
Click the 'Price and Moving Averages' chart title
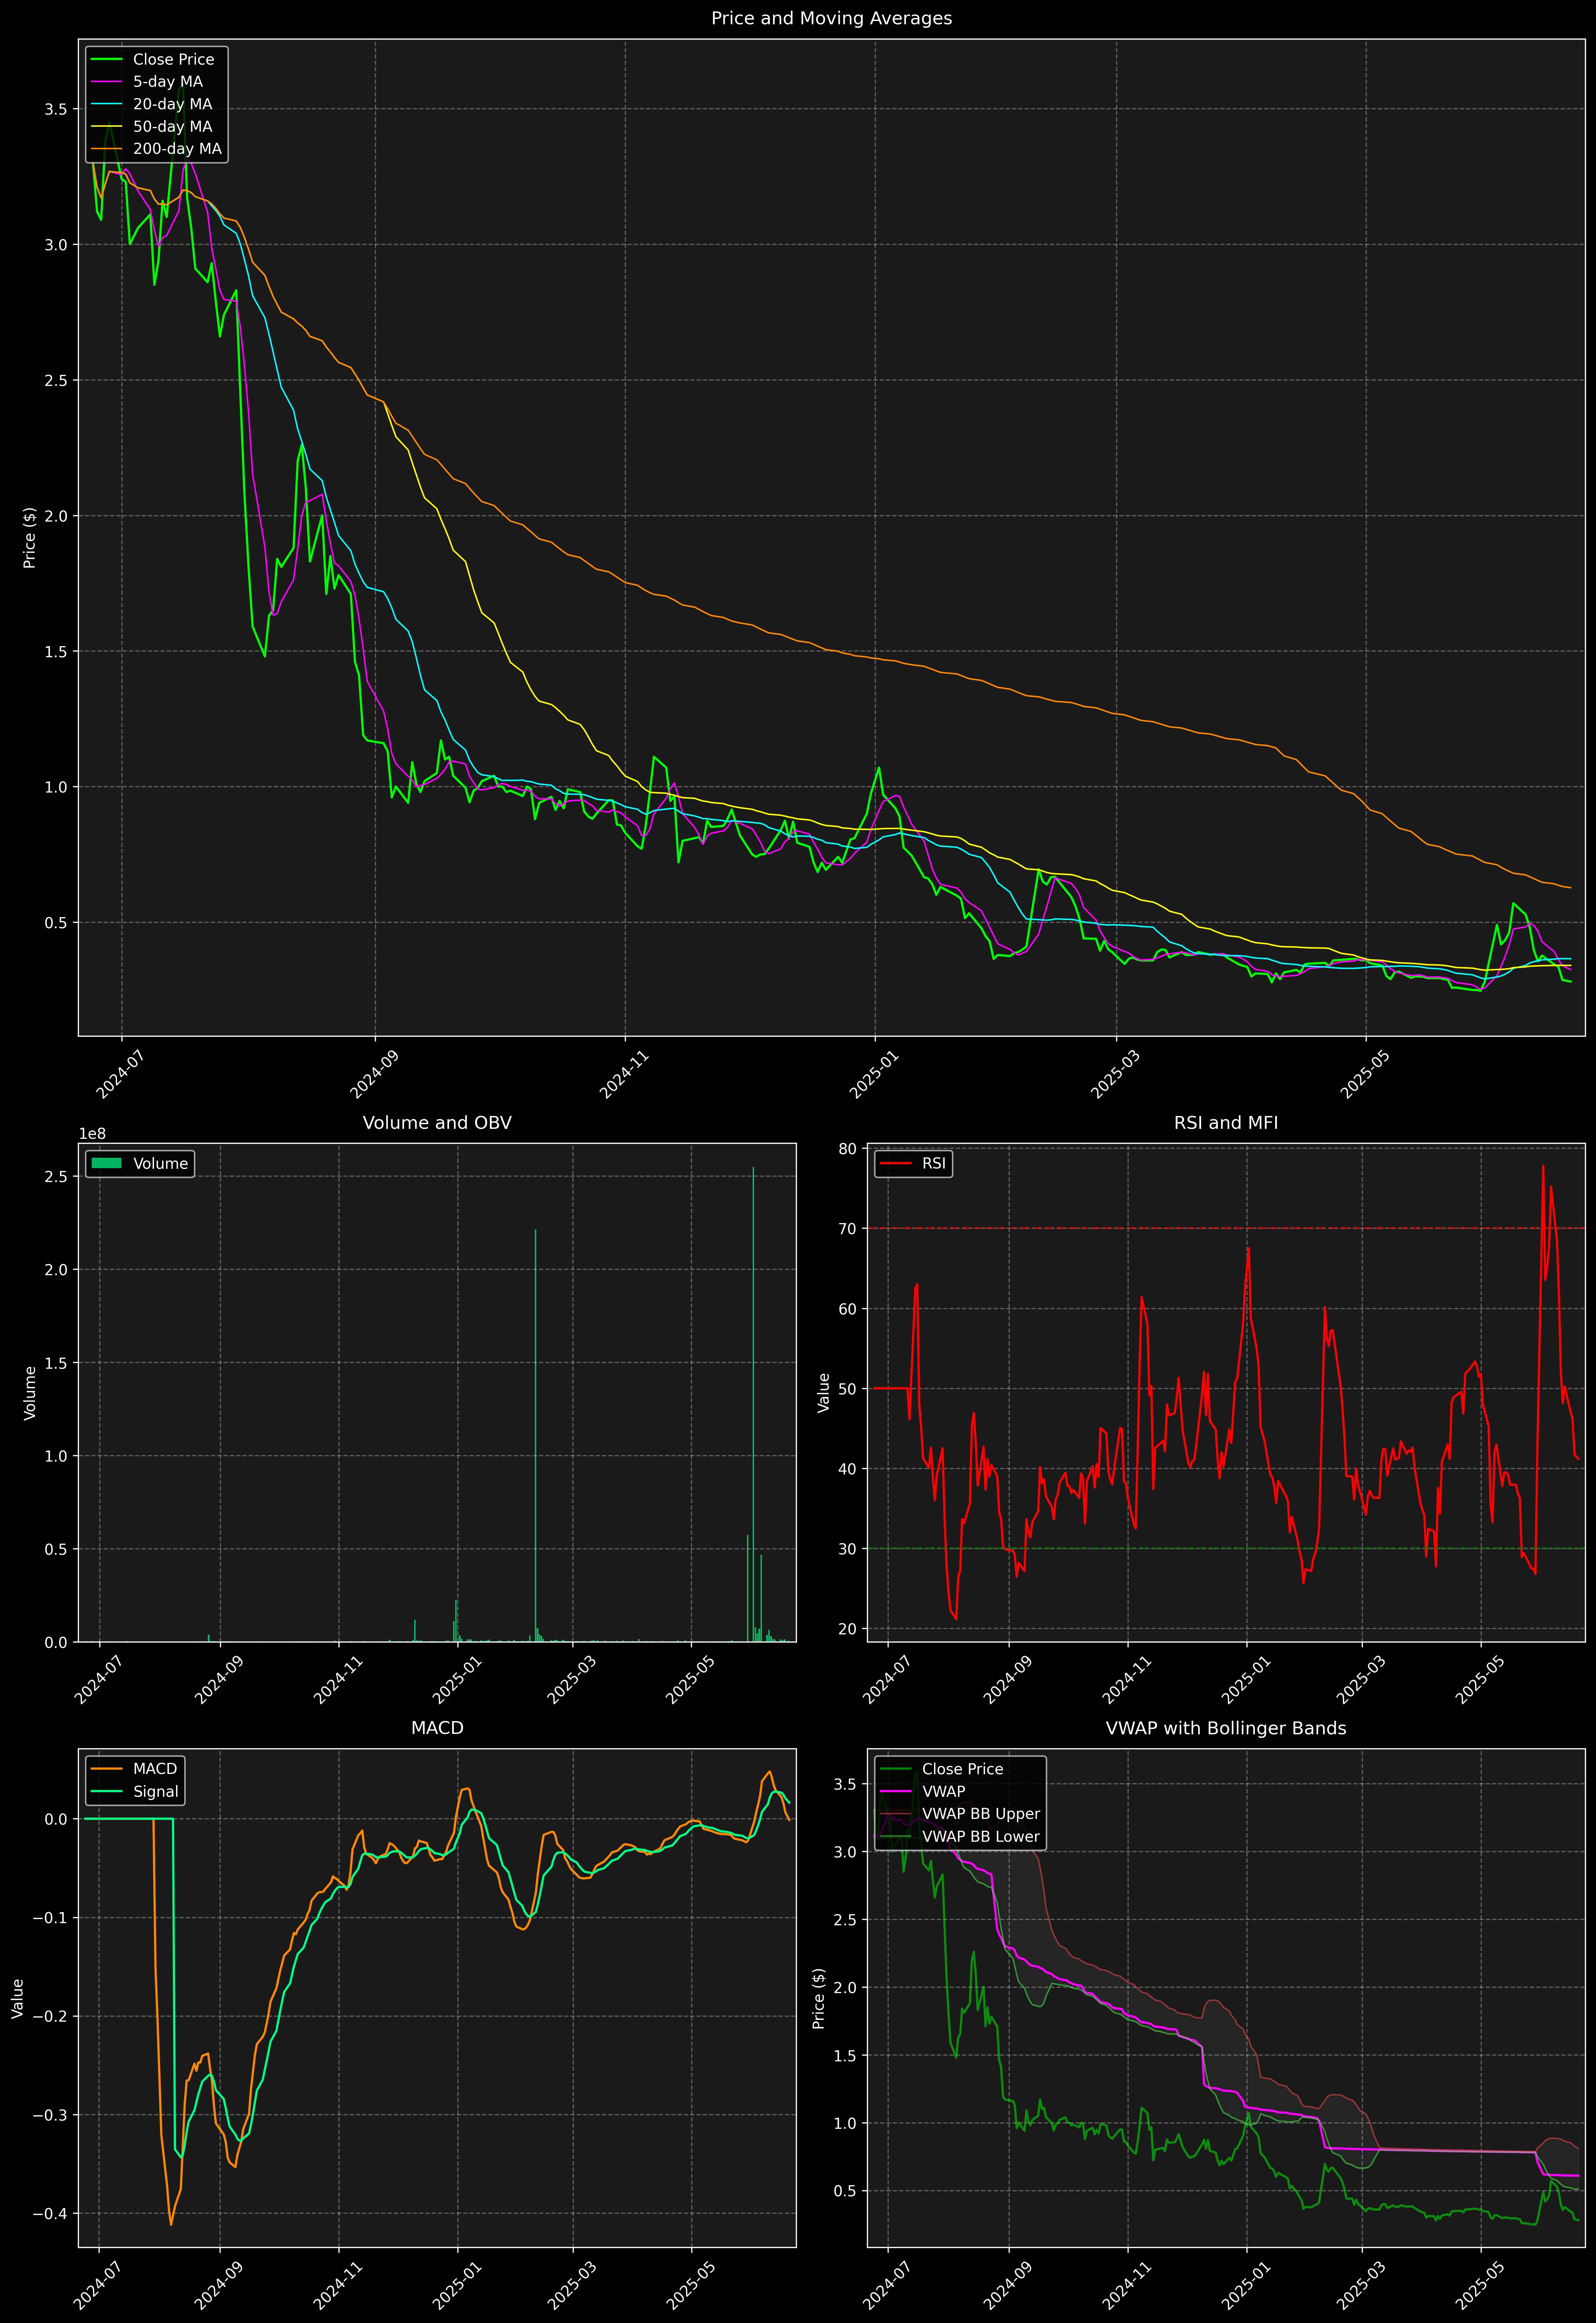831,18
